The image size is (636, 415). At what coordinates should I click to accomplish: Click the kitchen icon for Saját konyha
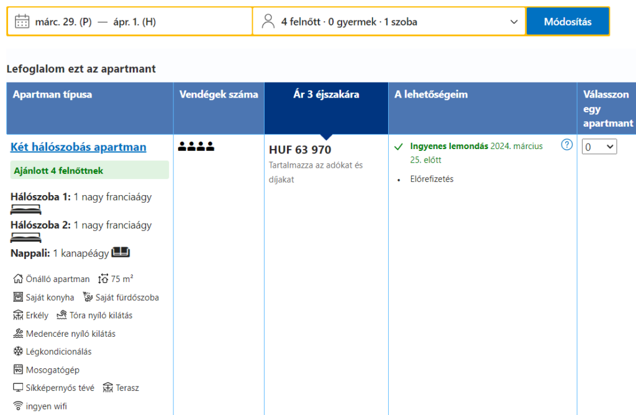pos(18,297)
